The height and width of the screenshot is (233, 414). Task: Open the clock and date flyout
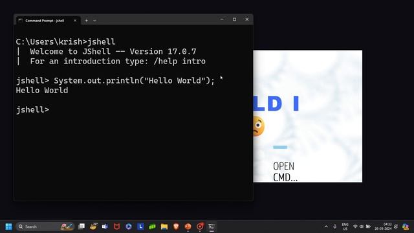[x=383, y=227]
